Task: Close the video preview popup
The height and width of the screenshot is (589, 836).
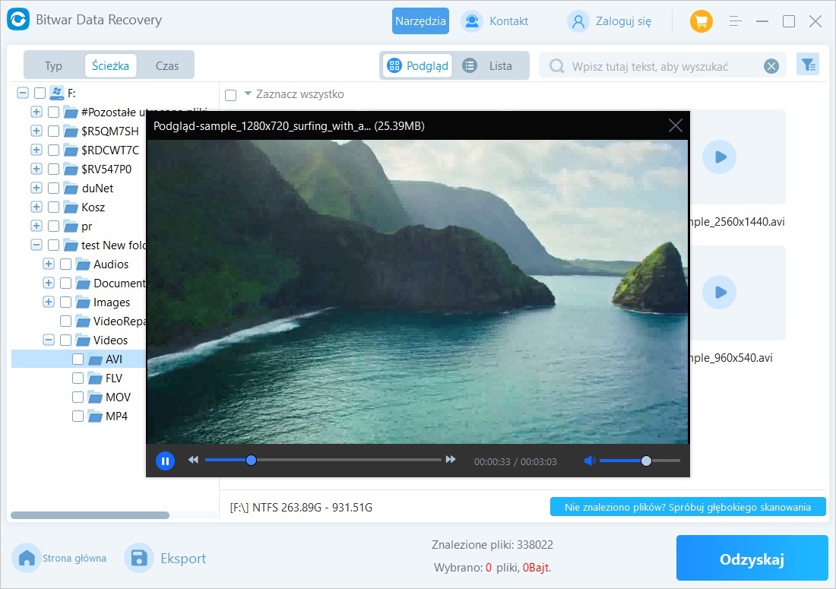Action: [675, 126]
